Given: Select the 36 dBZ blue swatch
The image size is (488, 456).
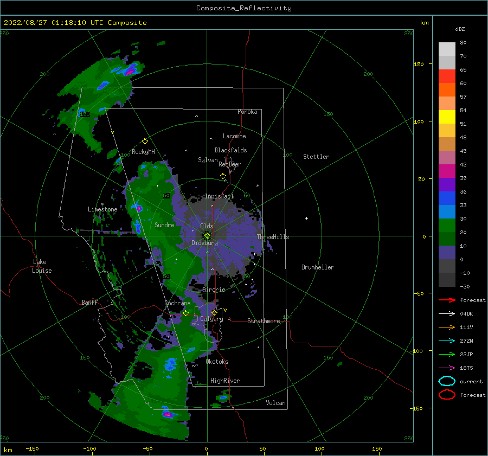Looking at the screenshot, I should [447, 198].
